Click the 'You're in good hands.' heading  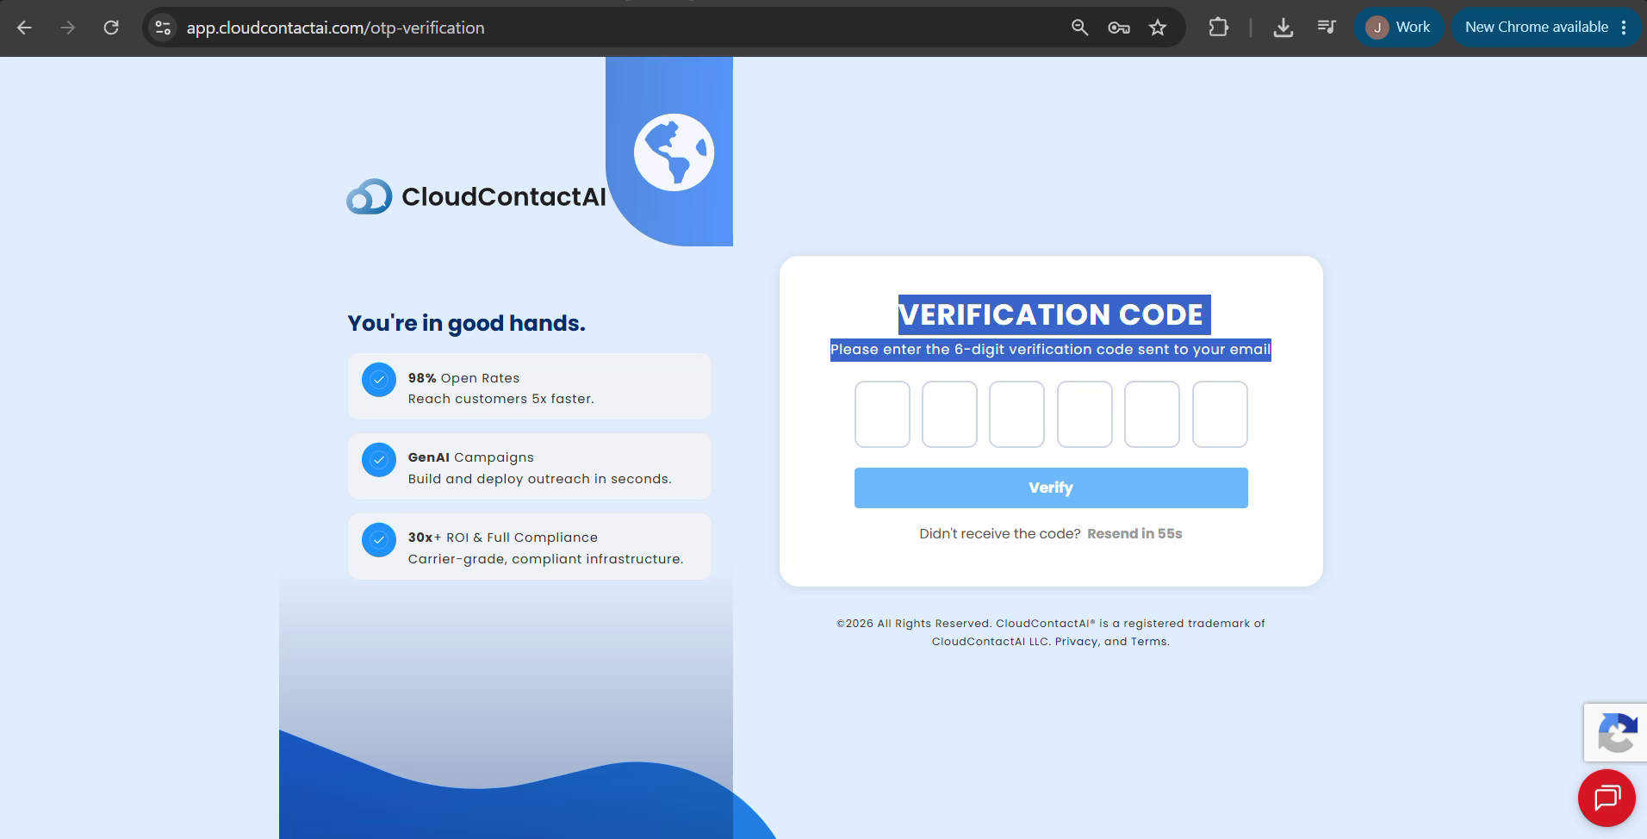(466, 323)
